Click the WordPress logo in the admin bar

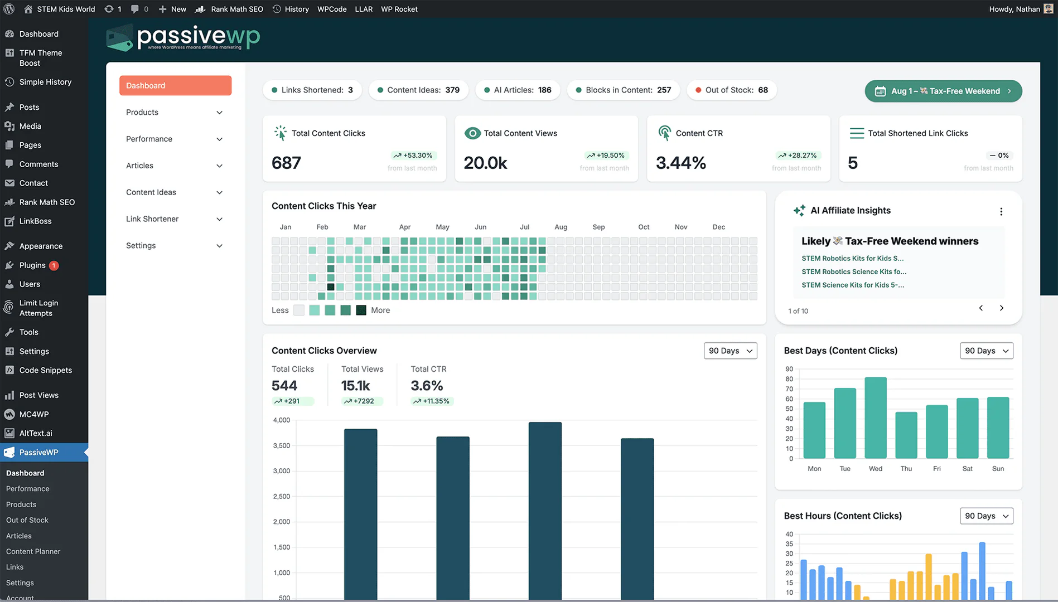point(8,8)
